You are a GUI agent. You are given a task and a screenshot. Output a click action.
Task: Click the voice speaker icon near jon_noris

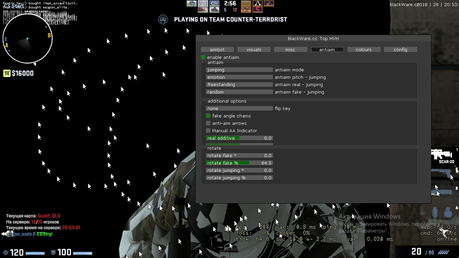[5, 234]
